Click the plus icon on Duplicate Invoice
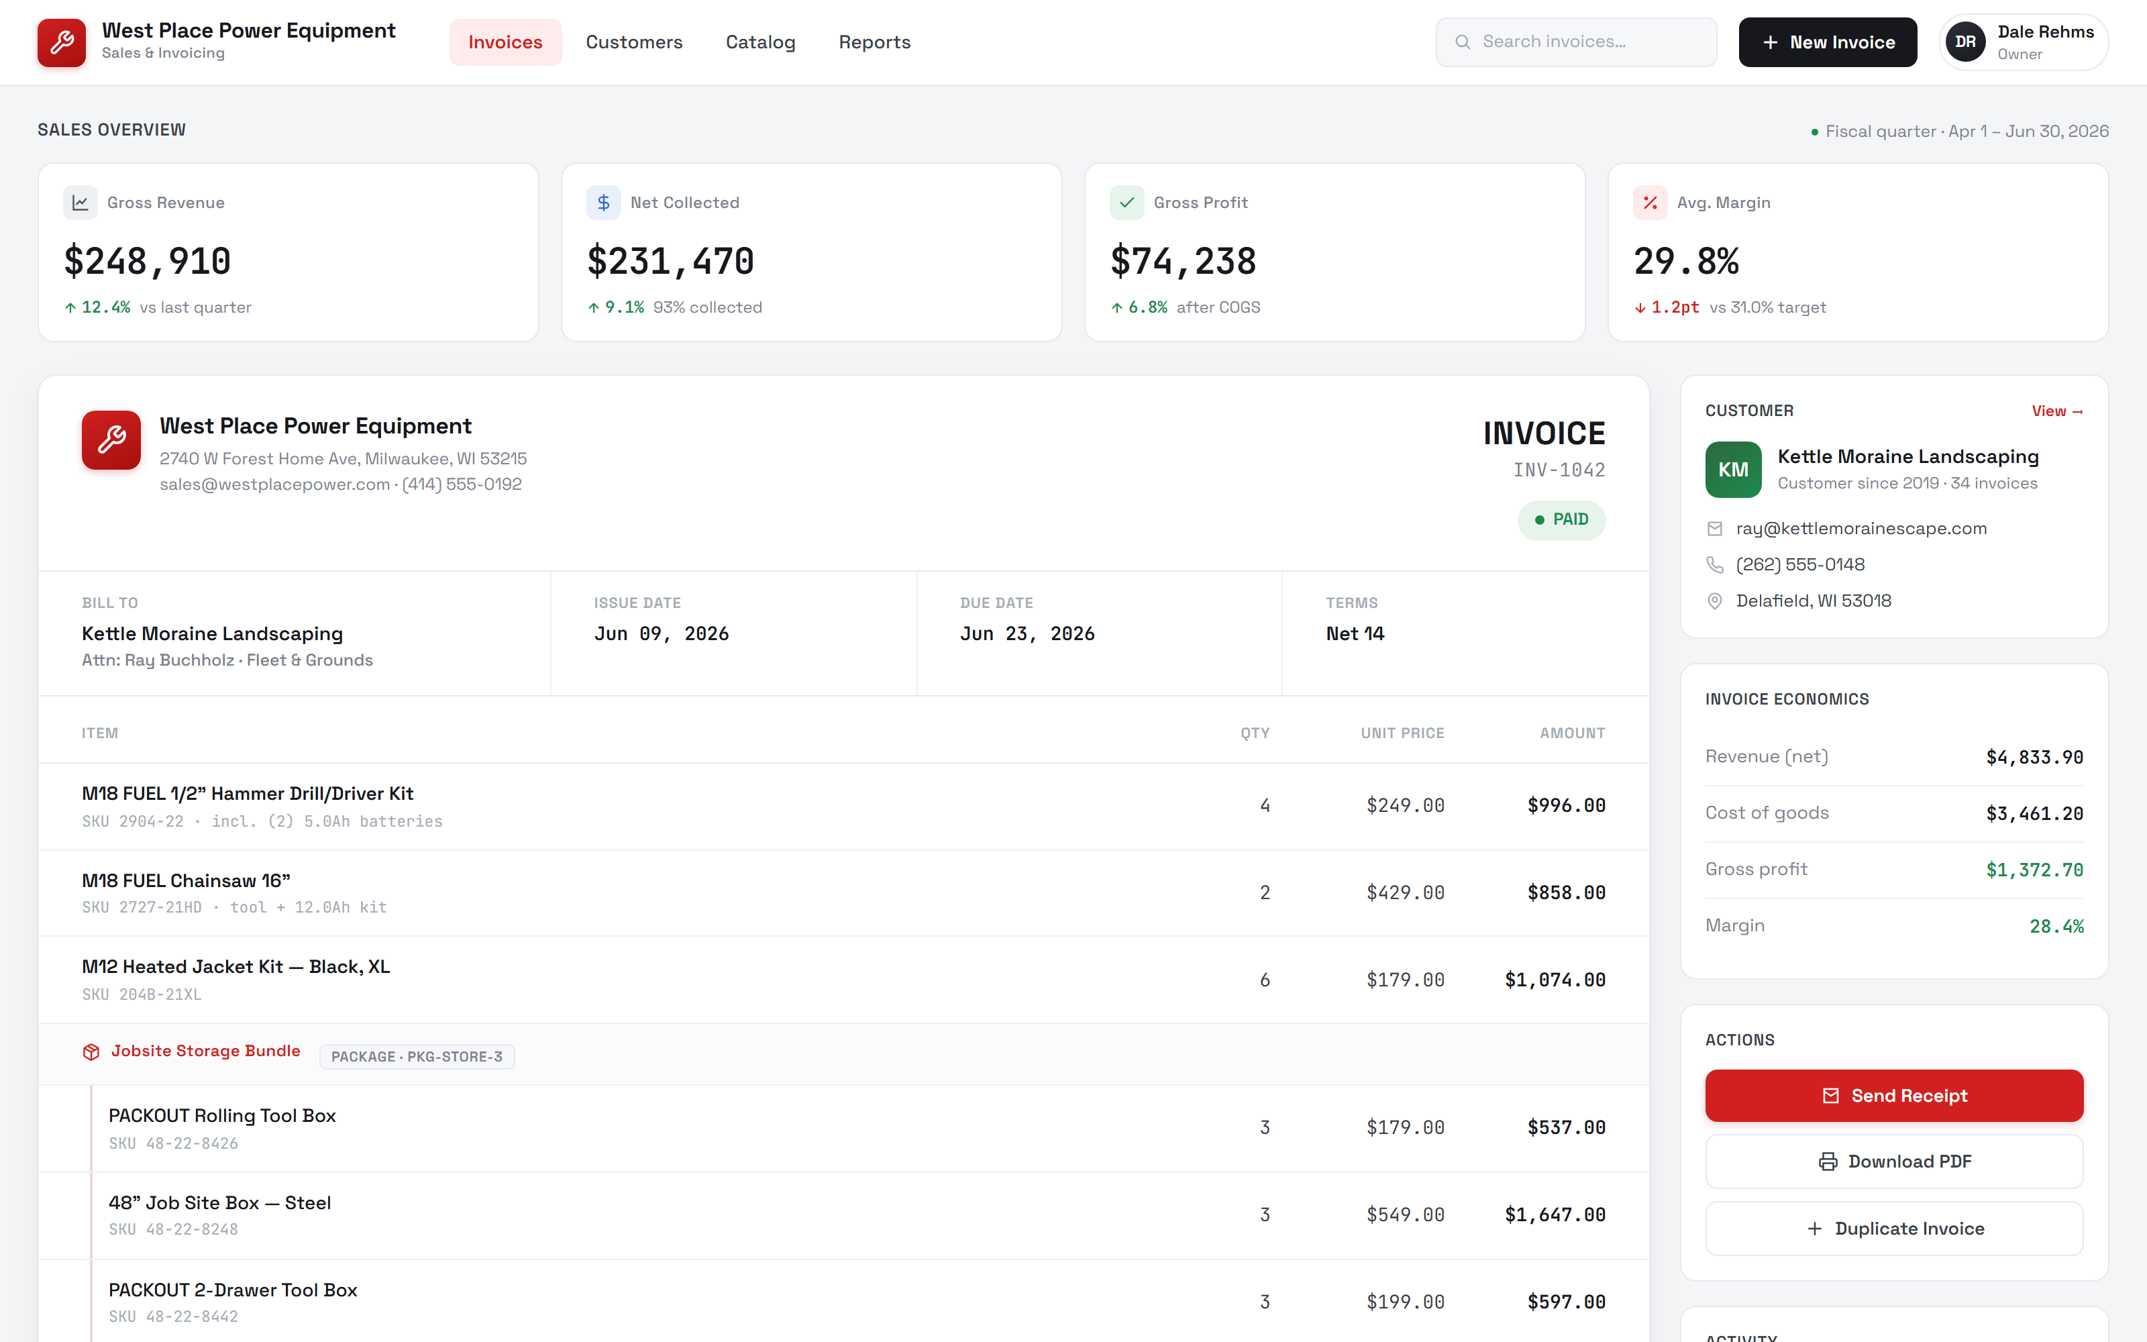2147x1342 pixels. click(x=1814, y=1229)
